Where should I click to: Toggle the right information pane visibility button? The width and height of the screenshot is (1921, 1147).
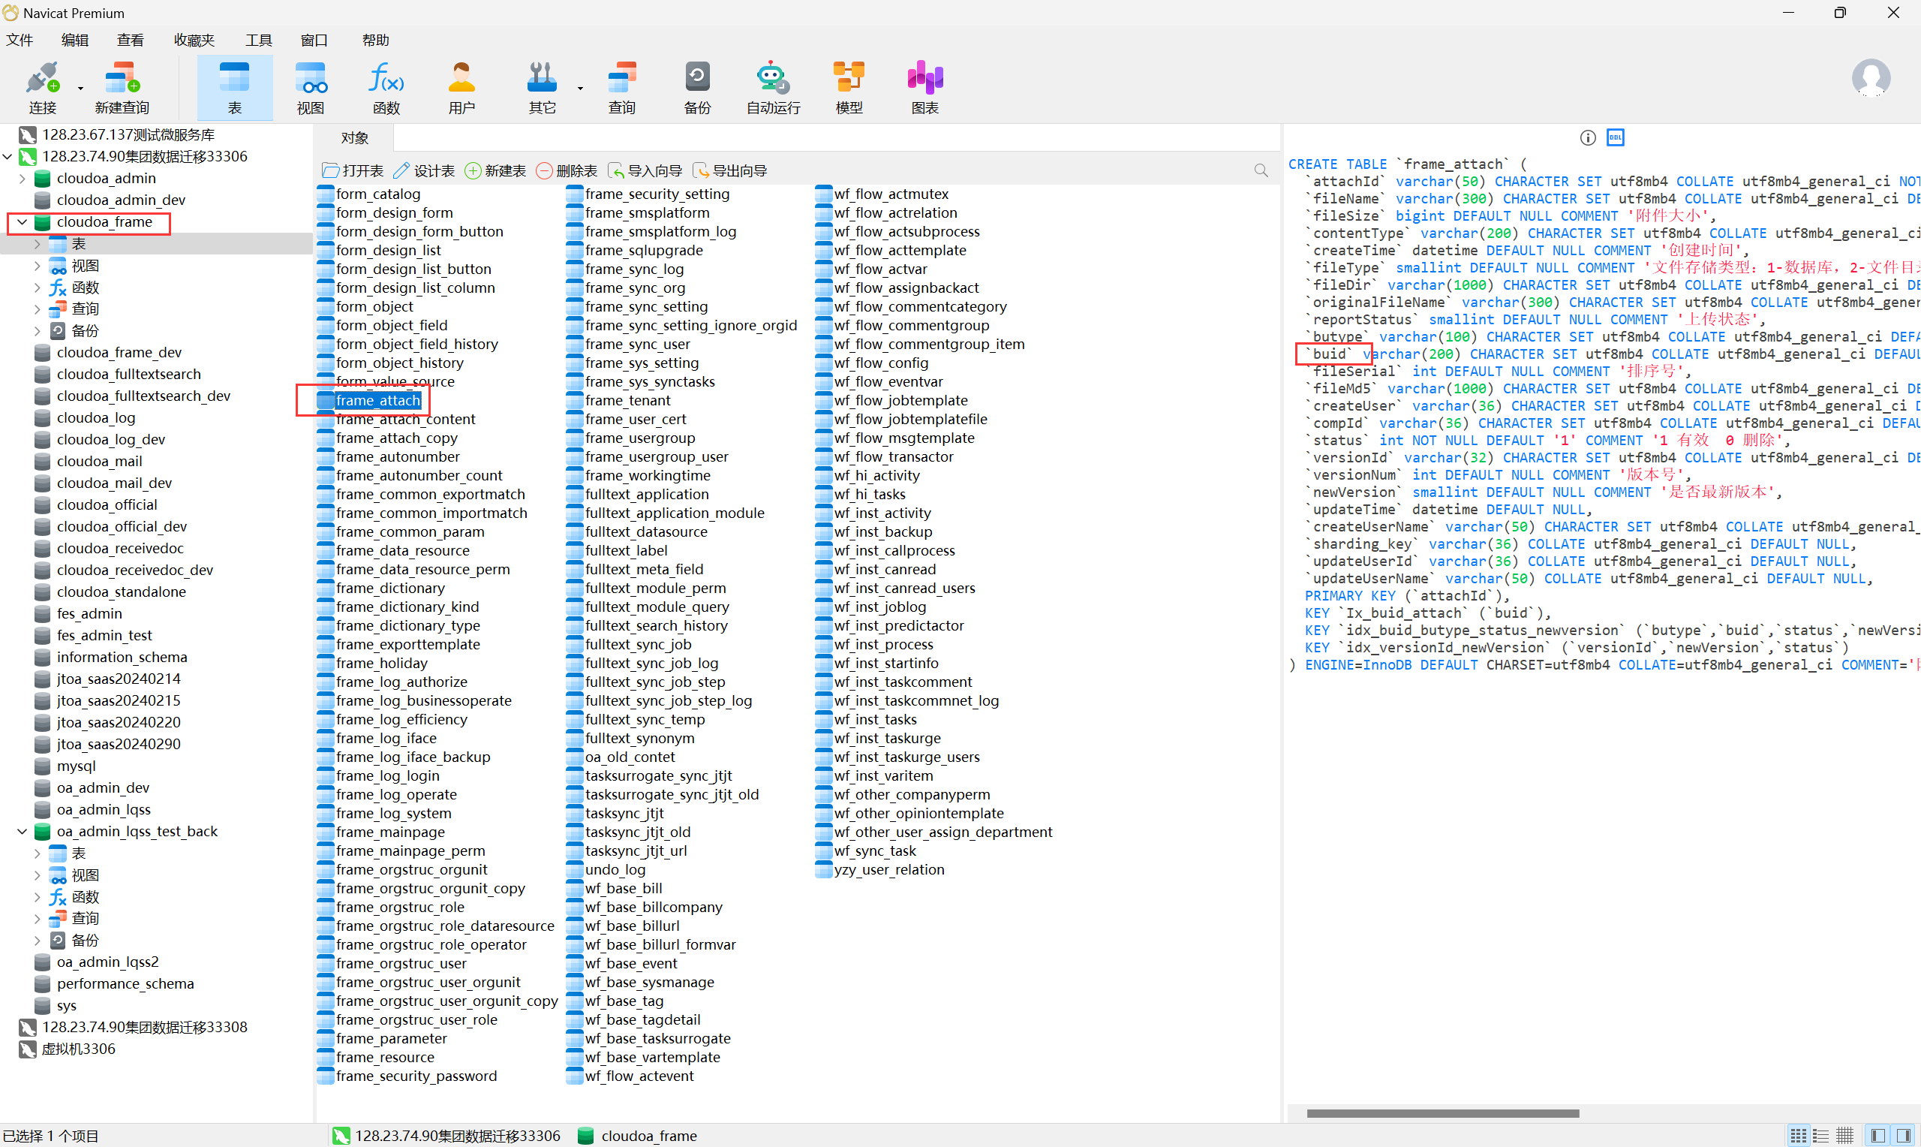point(1904,1136)
